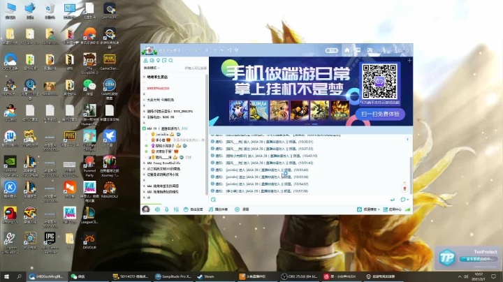The height and width of the screenshot is (282, 503).
Task: Click the channel list vertical scrollbar
Action: 207,135
